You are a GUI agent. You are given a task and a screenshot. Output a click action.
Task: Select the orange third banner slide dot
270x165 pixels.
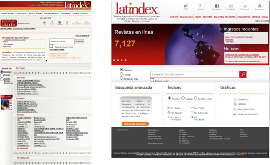[121, 60]
